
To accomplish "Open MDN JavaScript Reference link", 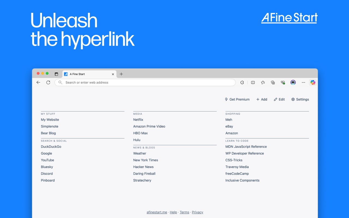I will 246,147.
